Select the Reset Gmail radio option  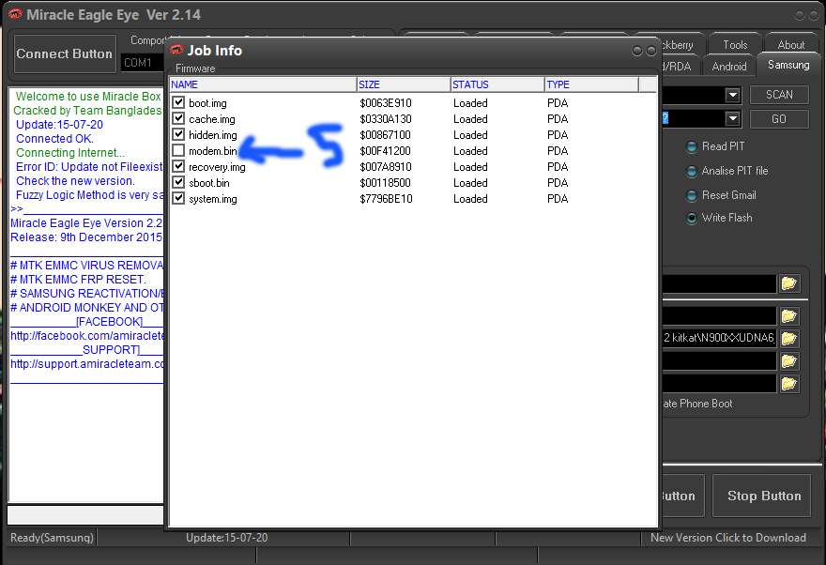coord(692,195)
